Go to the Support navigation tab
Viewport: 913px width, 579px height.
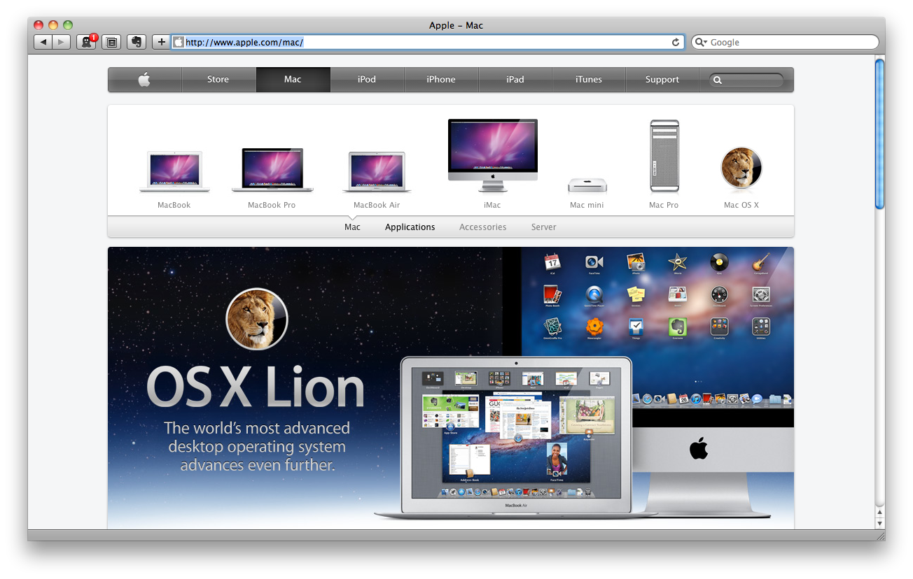tap(662, 80)
